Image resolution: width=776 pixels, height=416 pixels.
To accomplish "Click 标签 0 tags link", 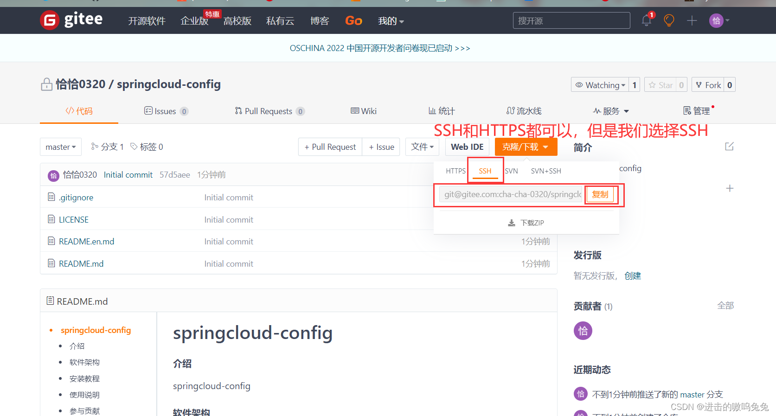I will coord(147,147).
